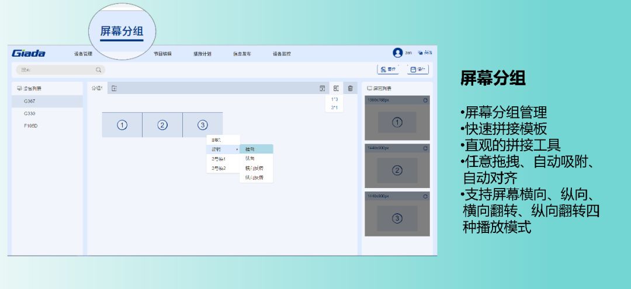The height and width of the screenshot is (289, 631).
Task: Select screen block 2 on the canvas
Action: (x=162, y=125)
